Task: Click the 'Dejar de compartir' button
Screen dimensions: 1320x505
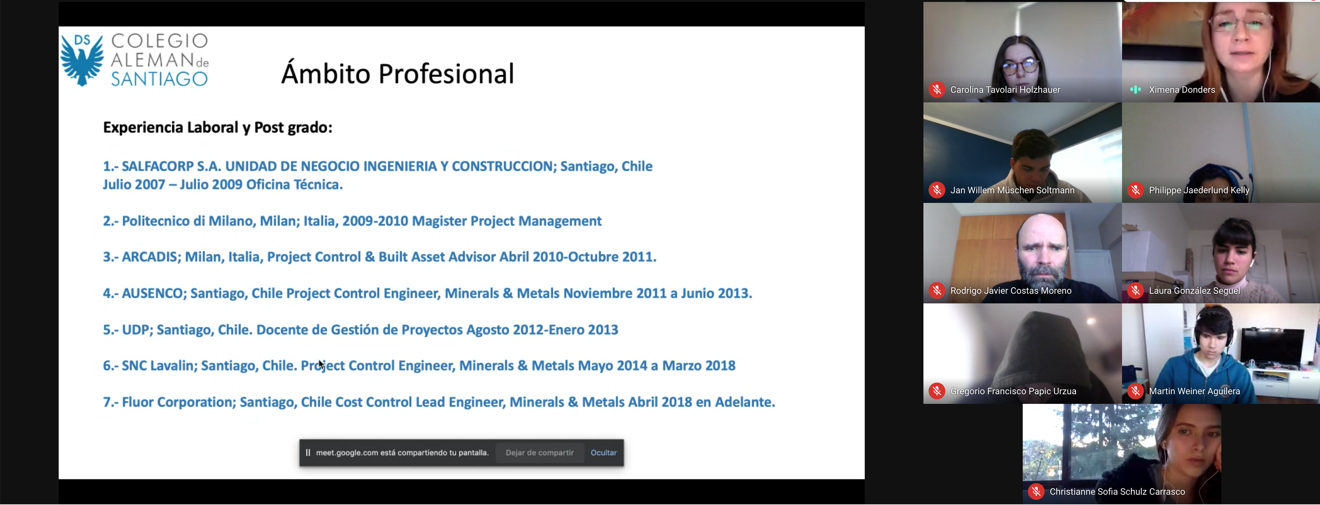Action: tap(540, 453)
